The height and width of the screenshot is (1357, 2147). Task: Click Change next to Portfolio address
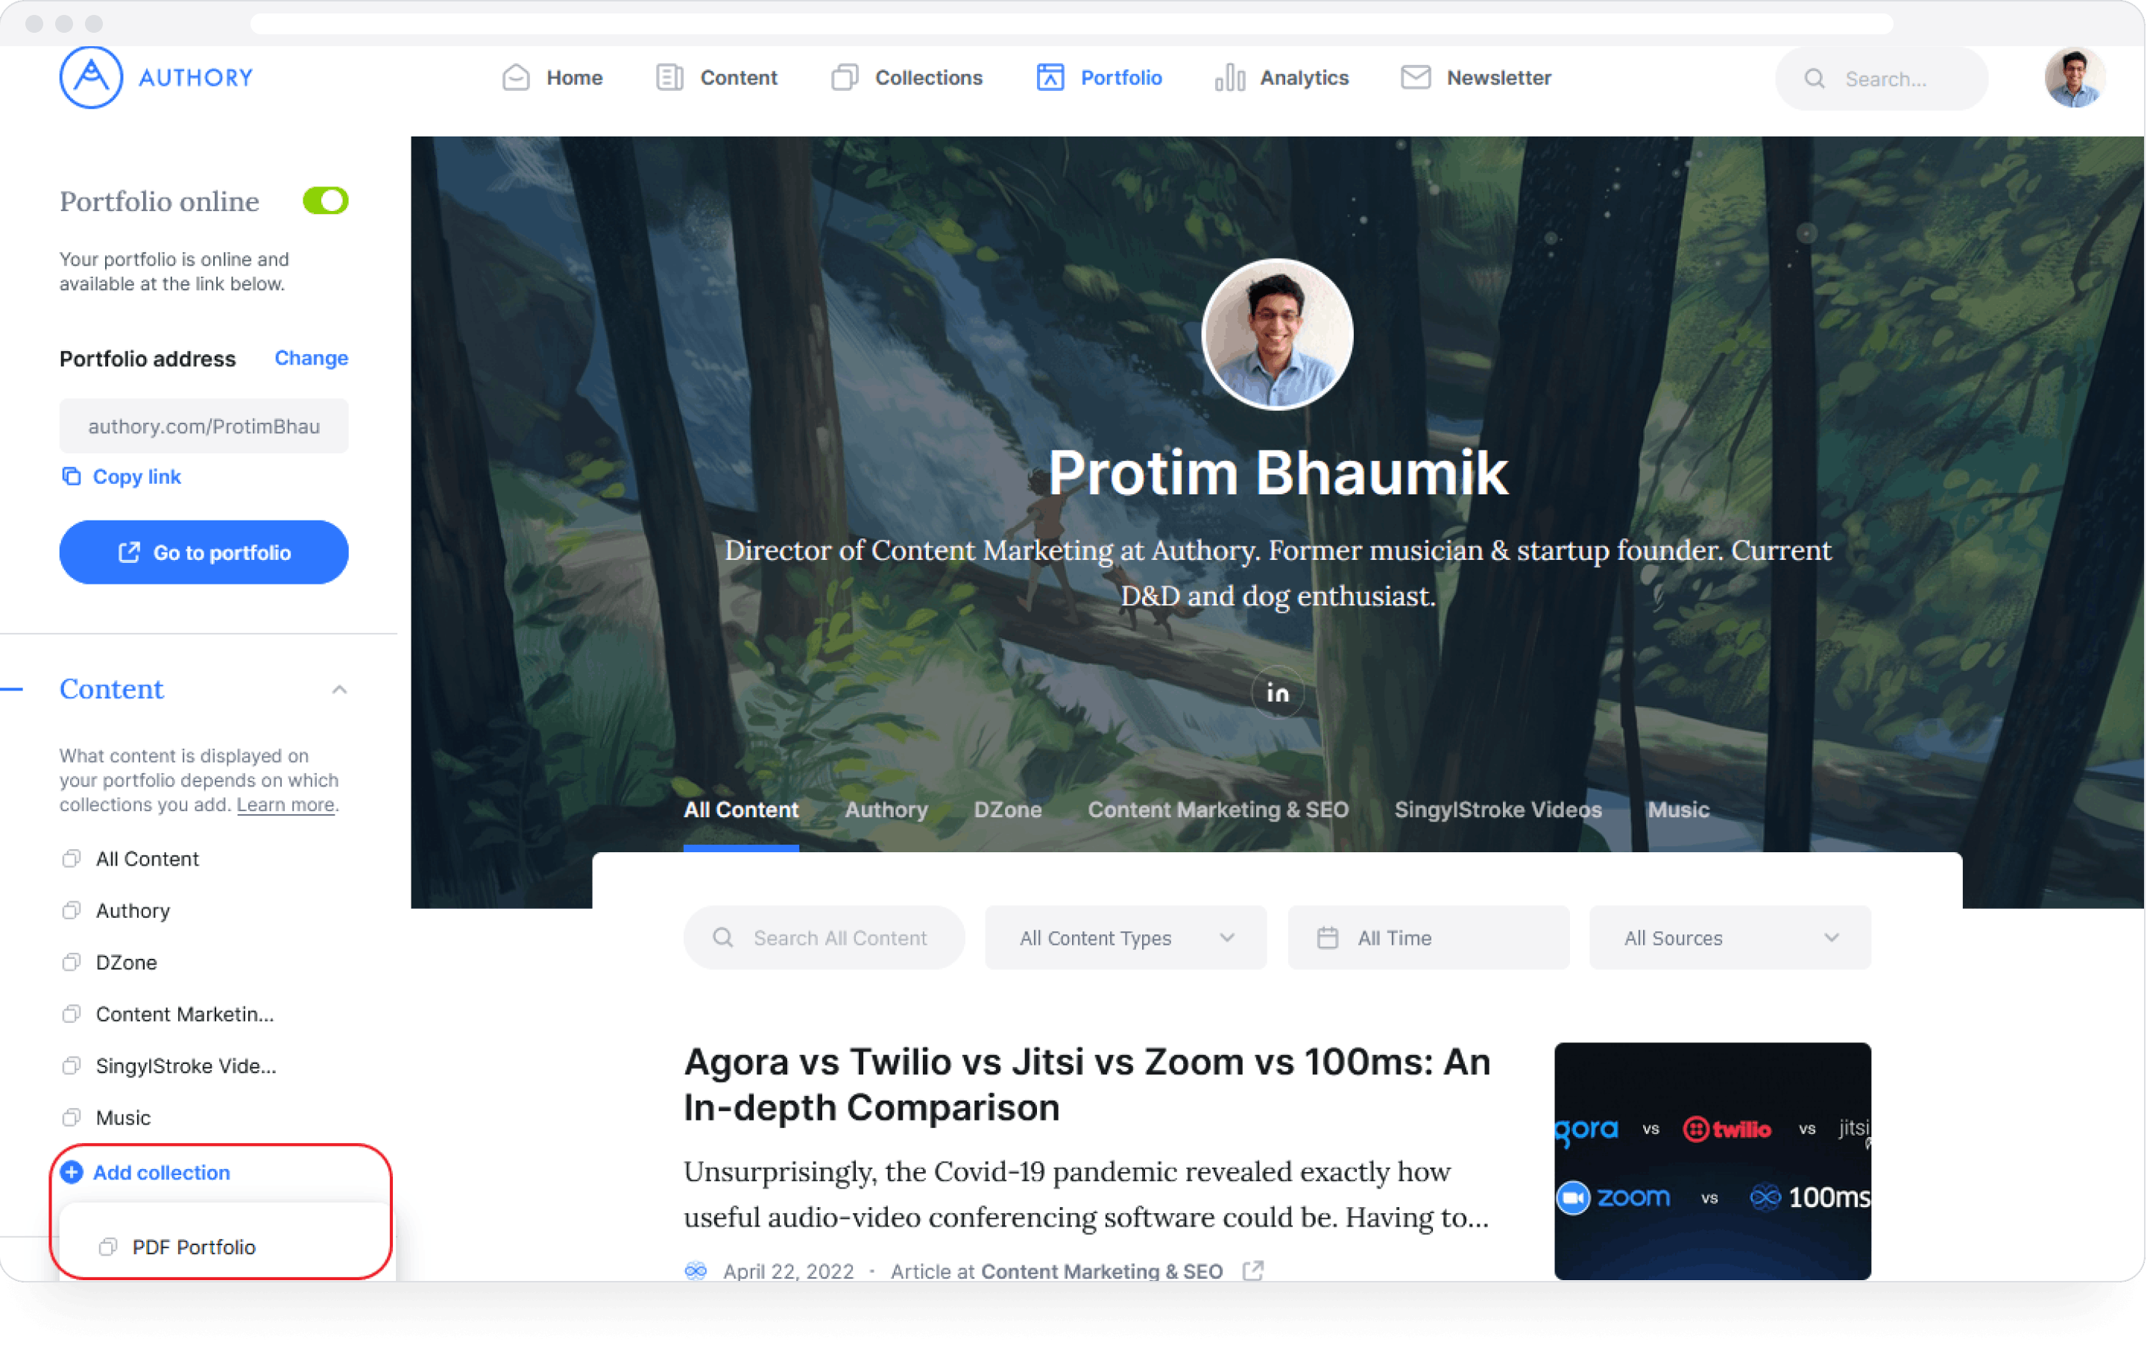pos(311,359)
